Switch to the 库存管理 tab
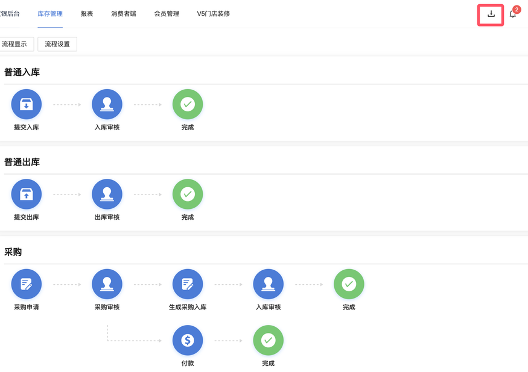Image resolution: width=528 pixels, height=372 pixels. 50,14
